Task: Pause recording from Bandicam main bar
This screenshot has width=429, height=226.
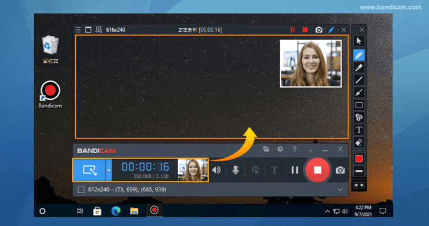Action: pyautogui.click(x=294, y=170)
